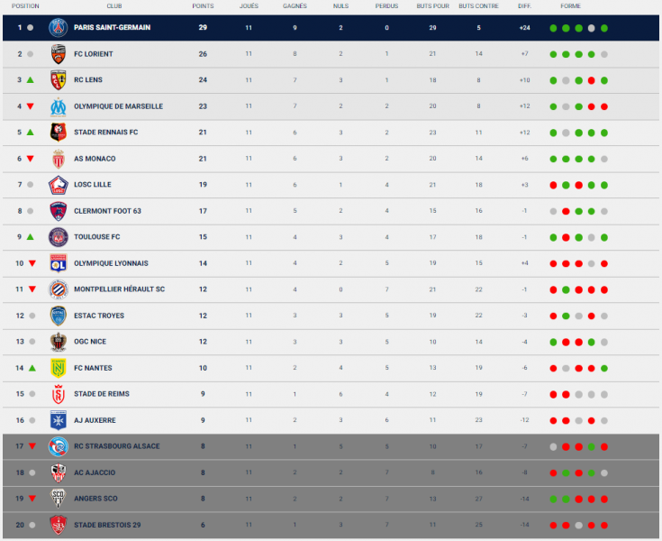The height and width of the screenshot is (541, 662).
Task: Click the Olympique de Marseille logo
Action: coord(59,106)
